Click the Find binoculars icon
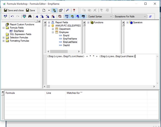Screen dimensions: 161x127 pyautogui.click(x=30, y=17)
